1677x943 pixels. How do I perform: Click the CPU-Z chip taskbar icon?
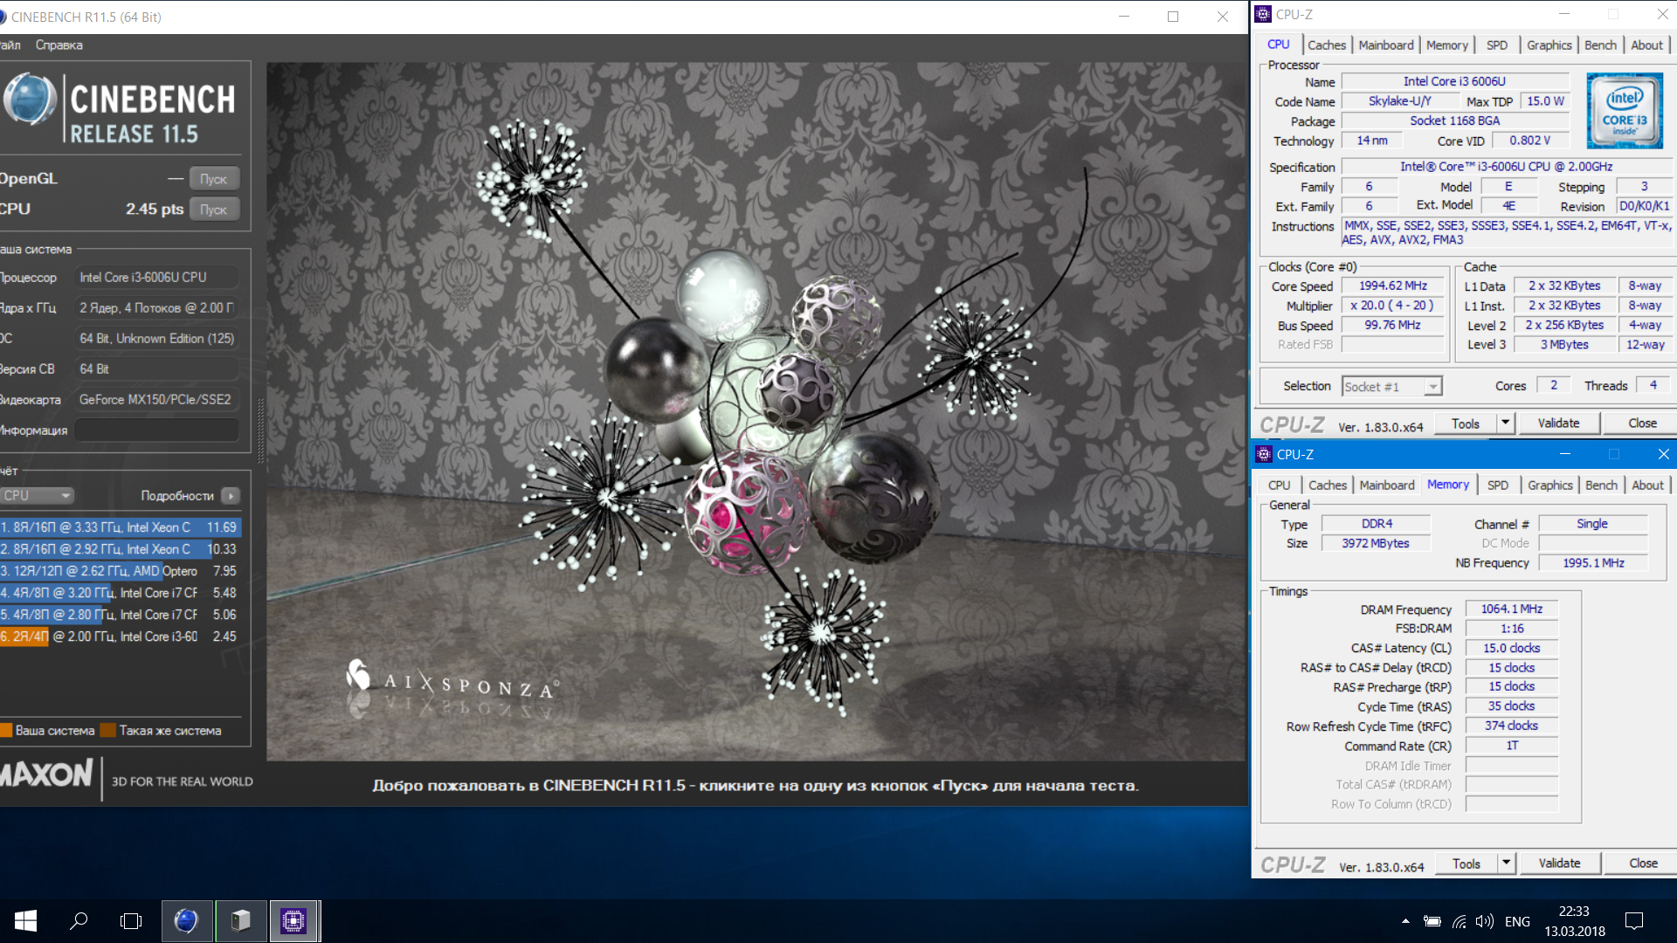click(x=293, y=920)
